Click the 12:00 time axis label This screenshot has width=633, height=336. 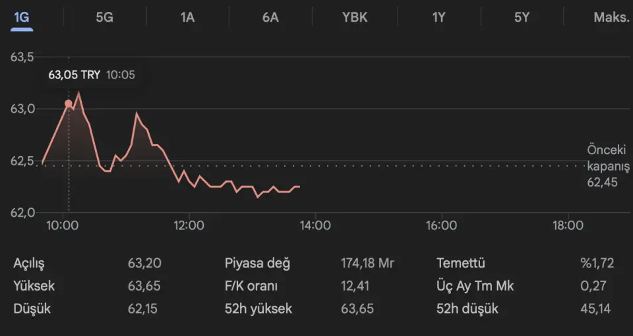[x=189, y=225]
